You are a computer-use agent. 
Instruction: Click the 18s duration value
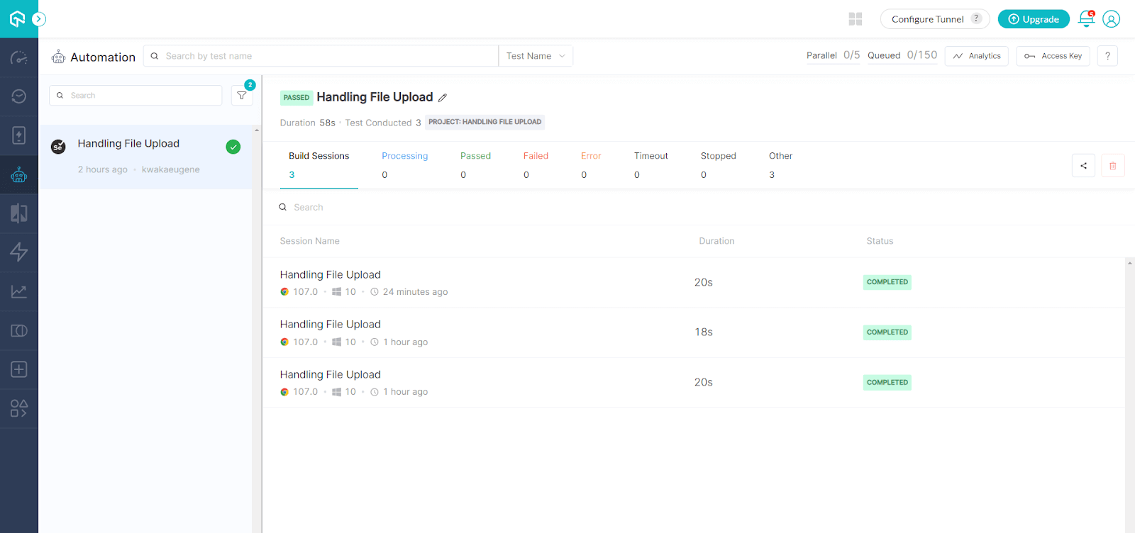pos(704,332)
